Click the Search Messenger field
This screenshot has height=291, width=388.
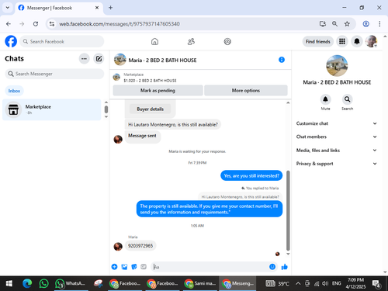pos(54,74)
